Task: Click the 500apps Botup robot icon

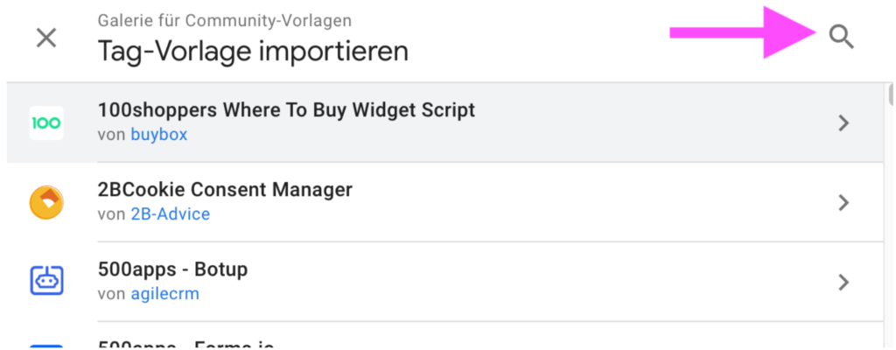Action: pyautogui.click(x=45, y=281)
